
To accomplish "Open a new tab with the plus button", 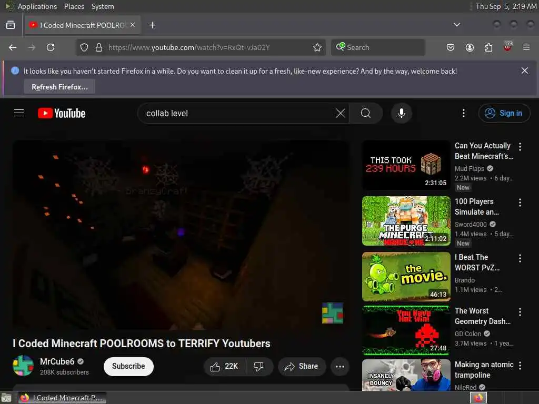I will (x=152, y=25).
